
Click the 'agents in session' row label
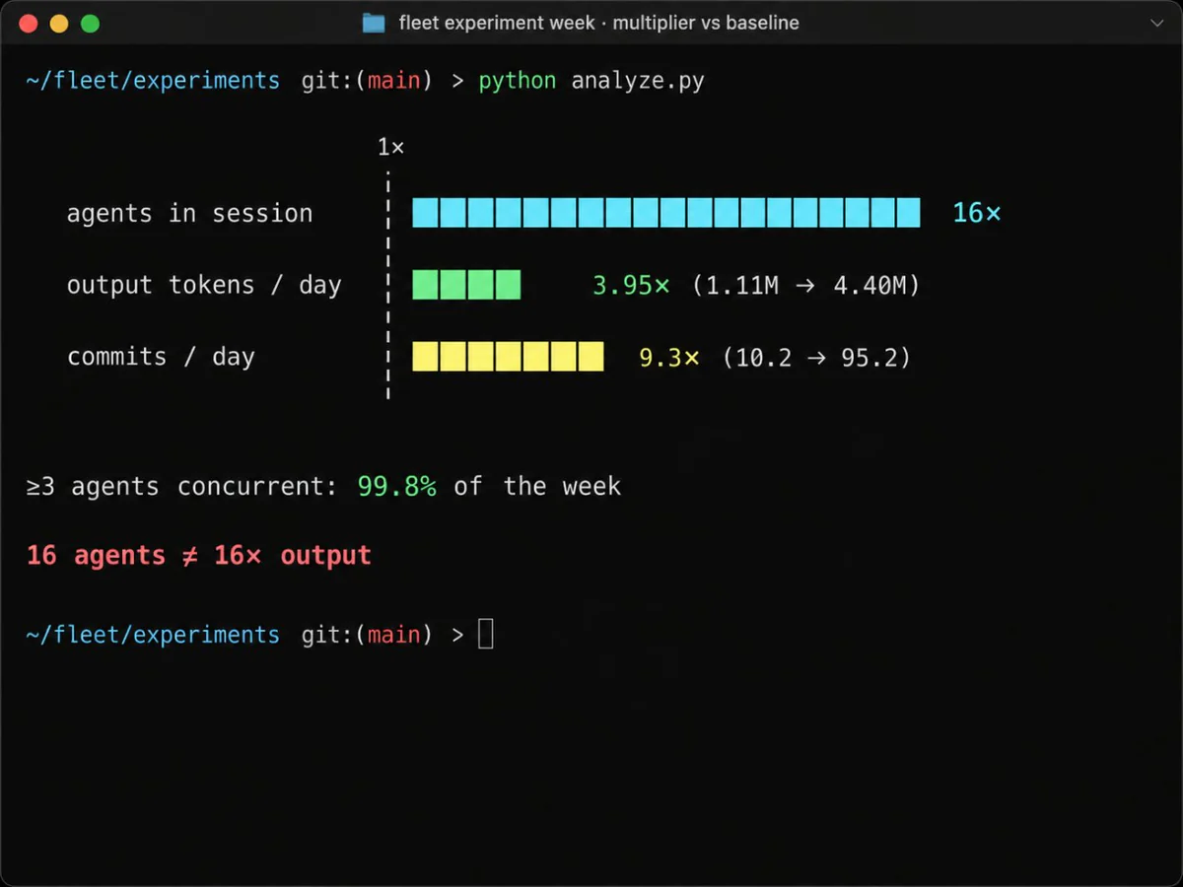tap(189, 214)
